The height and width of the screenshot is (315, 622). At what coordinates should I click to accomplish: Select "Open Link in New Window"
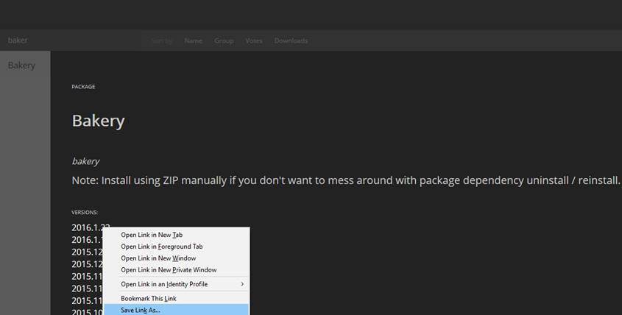point(158,258)
